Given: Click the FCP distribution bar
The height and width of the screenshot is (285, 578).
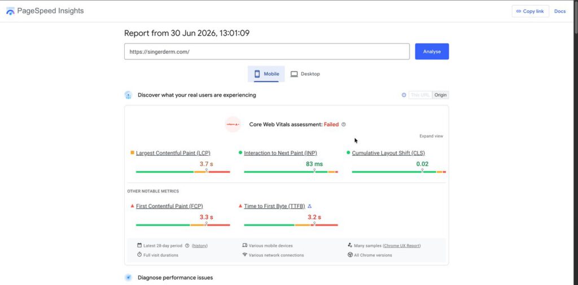Looking at the screenshot, I should click(x=183, y=225).
